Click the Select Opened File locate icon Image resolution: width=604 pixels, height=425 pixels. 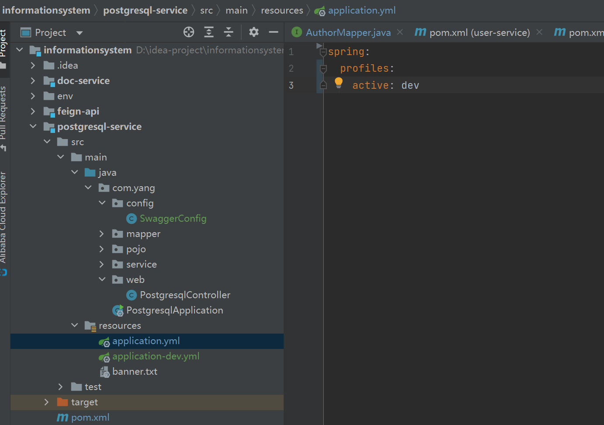[189, 32]
